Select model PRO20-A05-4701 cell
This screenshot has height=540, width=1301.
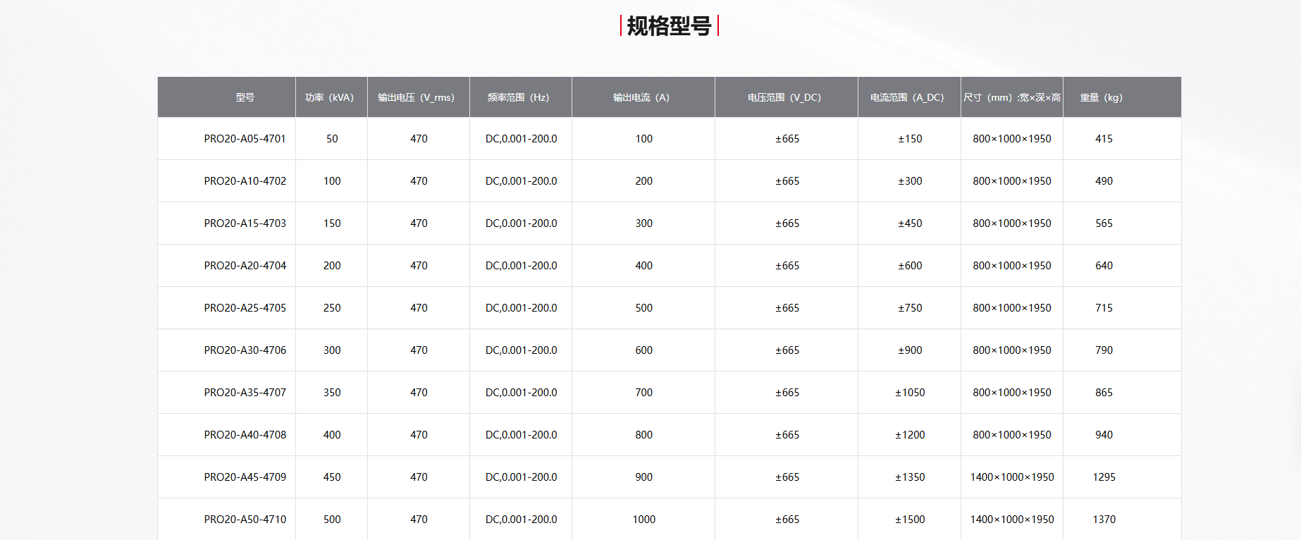point(245,139)
